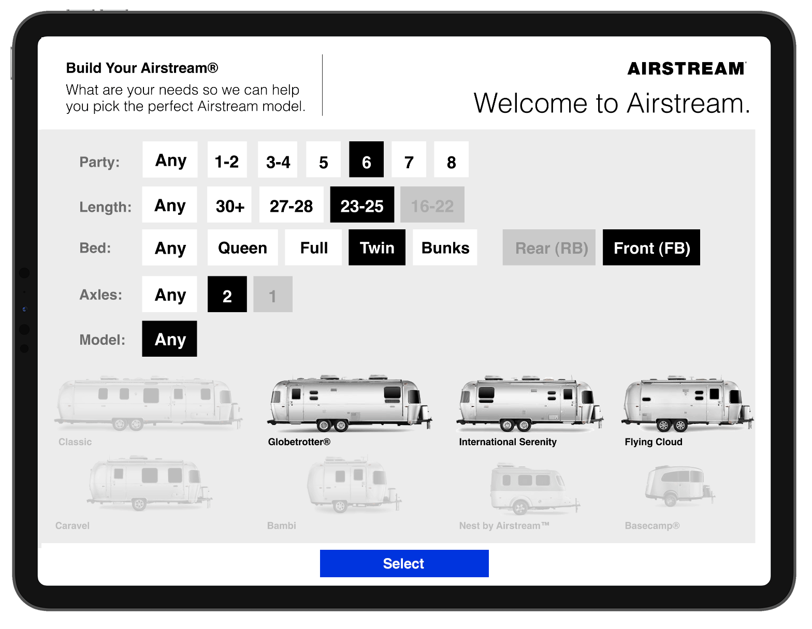Click the Caravel model label
This screenshot has width=812, height=629.
coord(72,525)
